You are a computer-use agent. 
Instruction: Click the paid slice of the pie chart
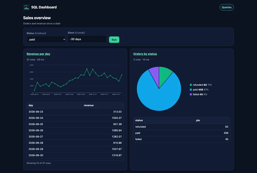click(159, 98)
